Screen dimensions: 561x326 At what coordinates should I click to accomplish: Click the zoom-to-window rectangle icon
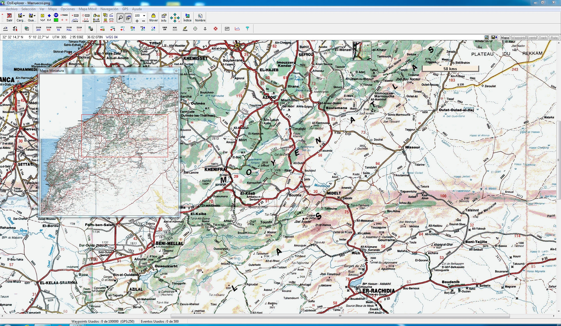[79, 28]
